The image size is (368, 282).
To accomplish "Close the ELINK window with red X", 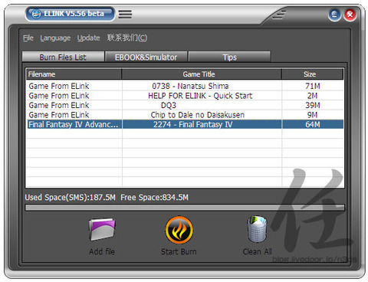I will (x=350, y=15).
